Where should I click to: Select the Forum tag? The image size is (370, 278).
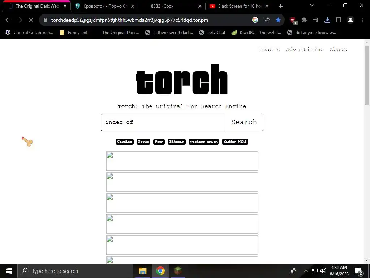pyautogui.click(x=143, y=142)
